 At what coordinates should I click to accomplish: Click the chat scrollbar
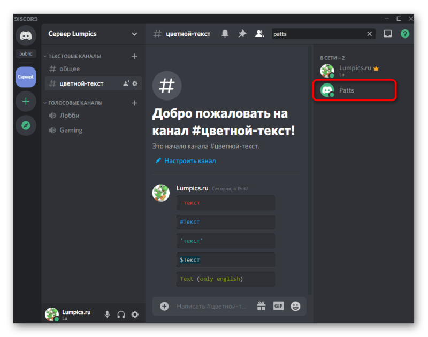click(x=310, y=169)
